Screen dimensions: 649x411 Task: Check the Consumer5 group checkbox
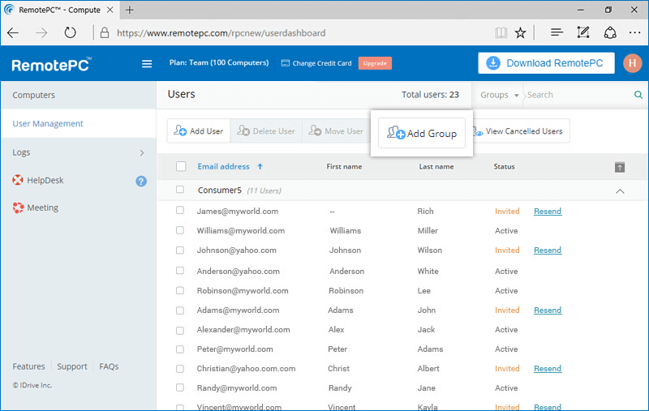click(179, 190)
